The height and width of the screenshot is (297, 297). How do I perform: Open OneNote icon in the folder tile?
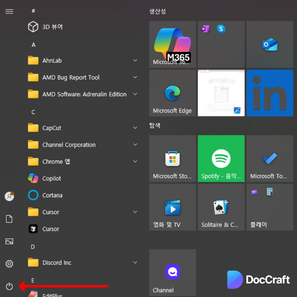[205, 29]
